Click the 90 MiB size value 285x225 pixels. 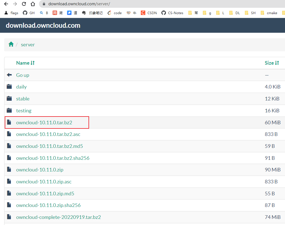pyautogui.click(x=273, y=170)
